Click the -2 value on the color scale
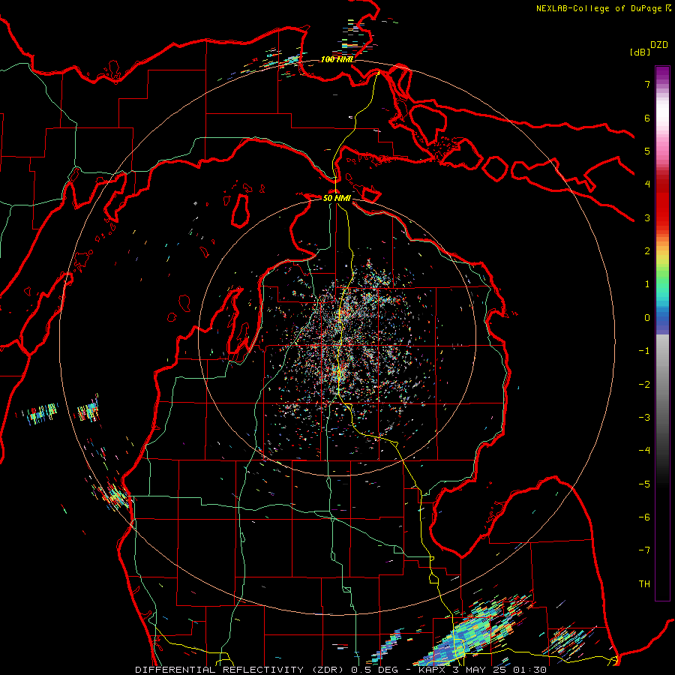This screenshot has width=675, height=675. coord(644,385)
